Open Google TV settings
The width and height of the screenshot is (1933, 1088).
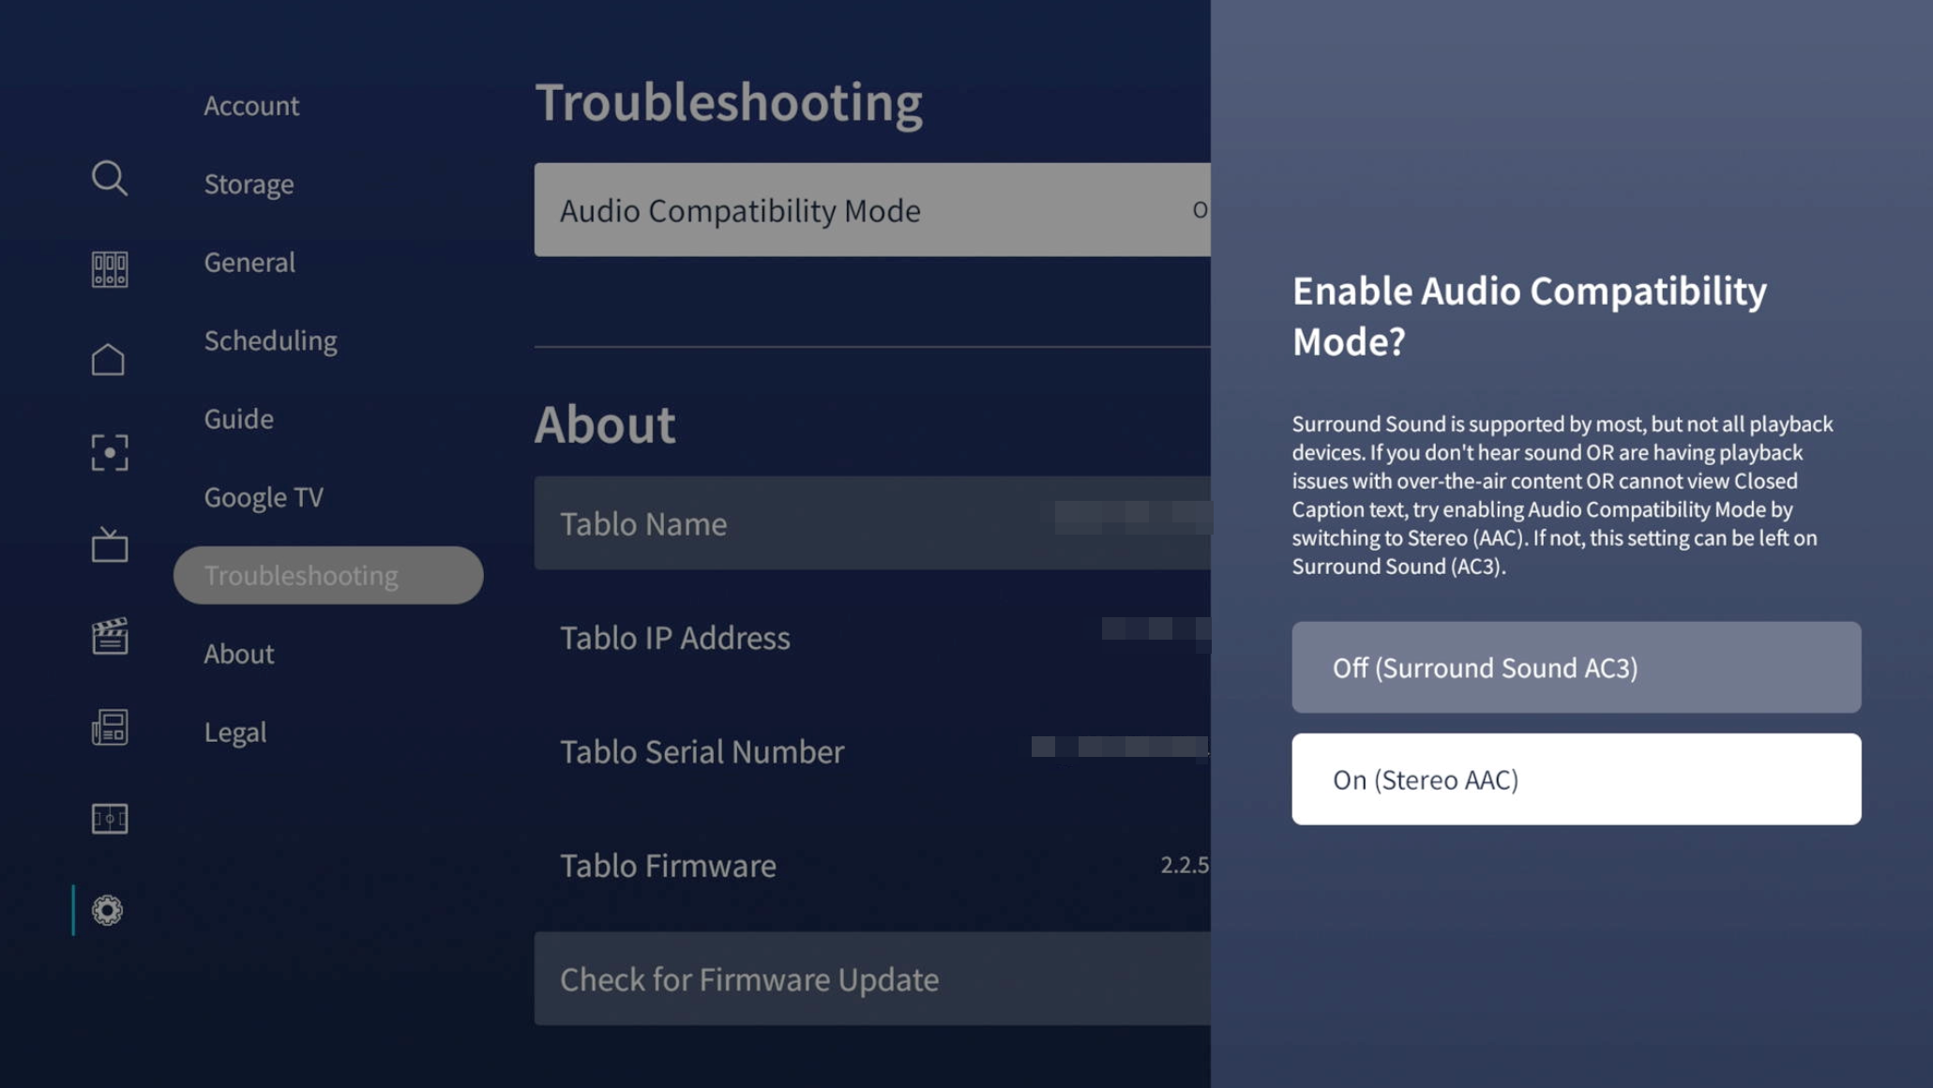tap(264, 497)
